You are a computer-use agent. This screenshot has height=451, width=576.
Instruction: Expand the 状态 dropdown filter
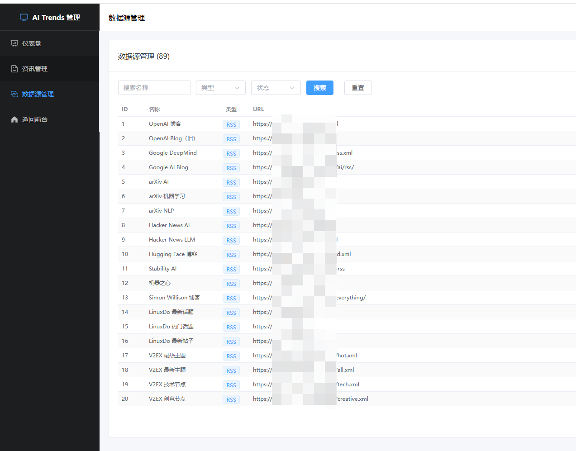pyautogui.click(x=276, y=88)
